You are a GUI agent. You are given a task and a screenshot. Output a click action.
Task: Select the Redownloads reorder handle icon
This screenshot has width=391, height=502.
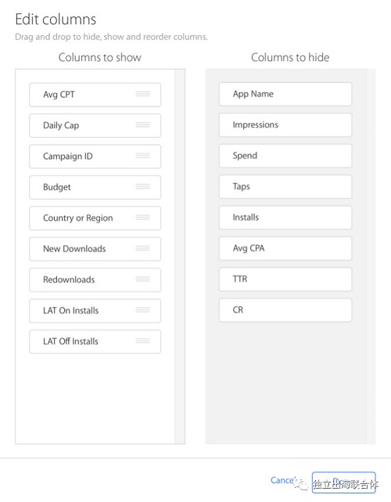(x=142, y=279)
